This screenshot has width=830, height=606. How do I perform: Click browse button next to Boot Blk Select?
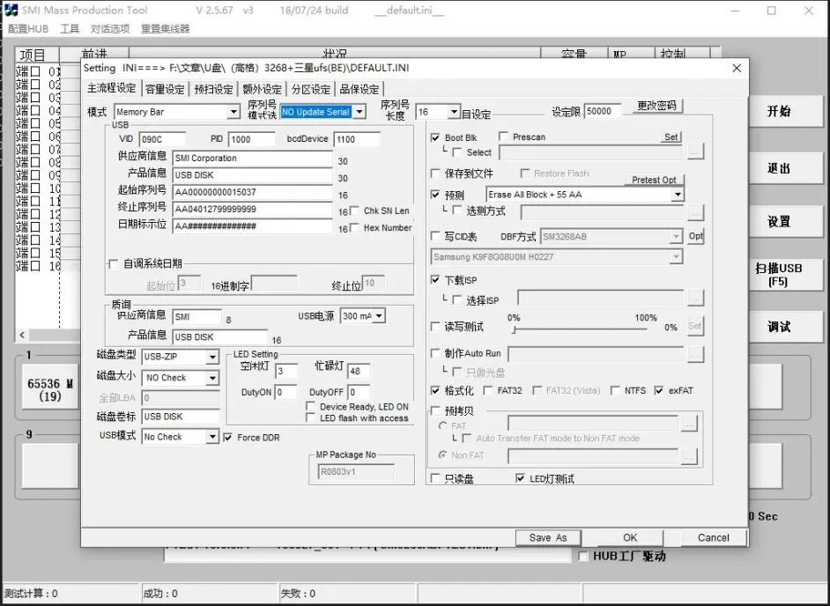(x=695, y=152)
